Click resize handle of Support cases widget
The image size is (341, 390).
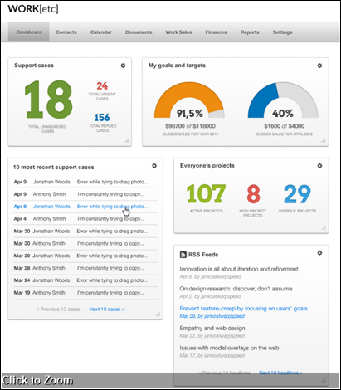click(x=127, y=141)
